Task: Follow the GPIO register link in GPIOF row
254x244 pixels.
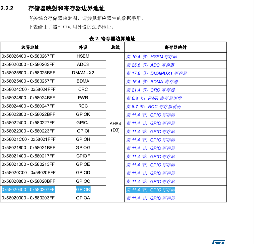Action: tap(151, 157)
